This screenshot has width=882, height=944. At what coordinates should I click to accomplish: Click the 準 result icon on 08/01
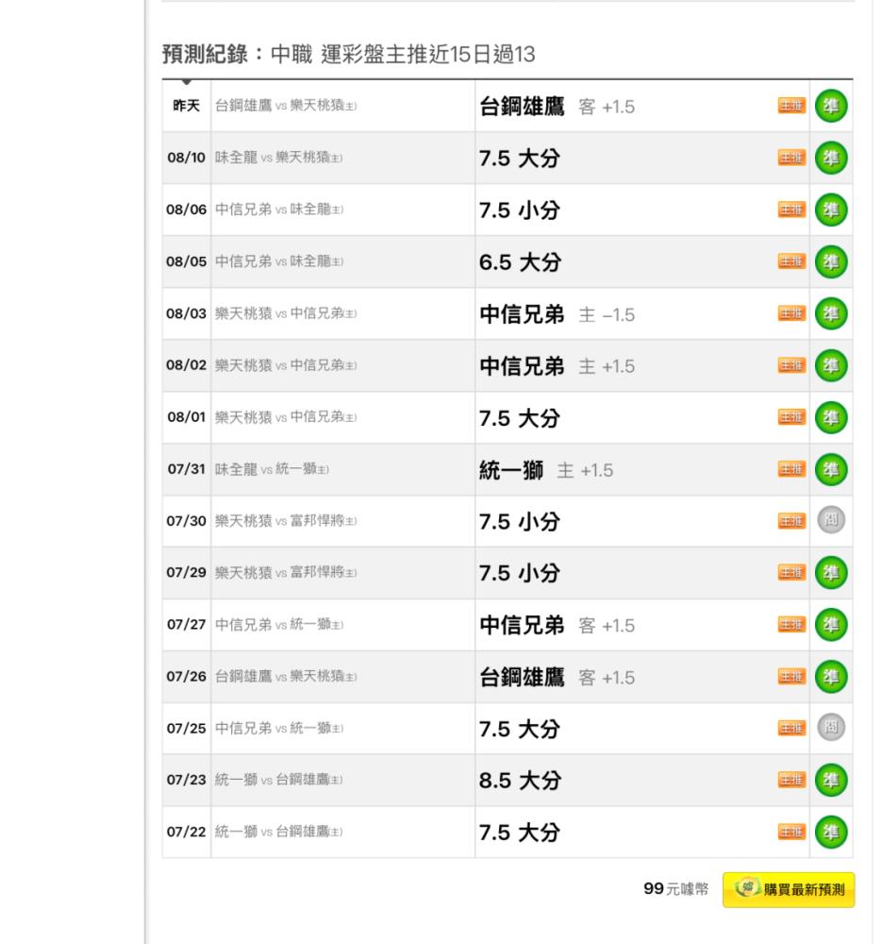[x=831, y=417]
